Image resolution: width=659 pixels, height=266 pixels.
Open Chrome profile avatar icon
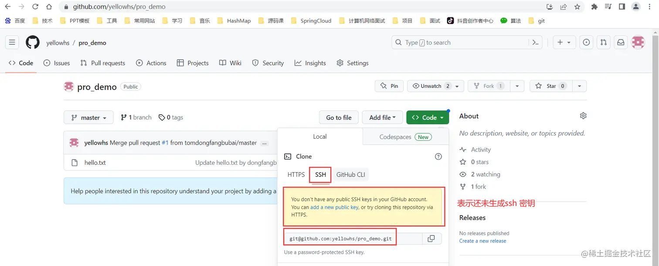(x=636, y=7)
